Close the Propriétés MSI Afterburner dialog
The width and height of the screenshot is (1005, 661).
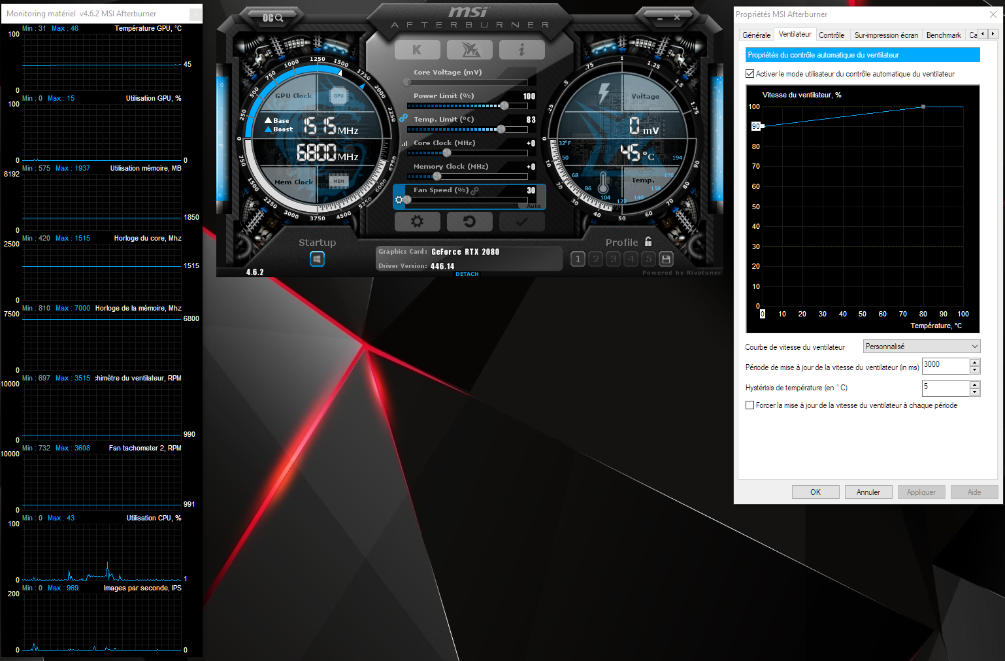(x=993, y=14)
